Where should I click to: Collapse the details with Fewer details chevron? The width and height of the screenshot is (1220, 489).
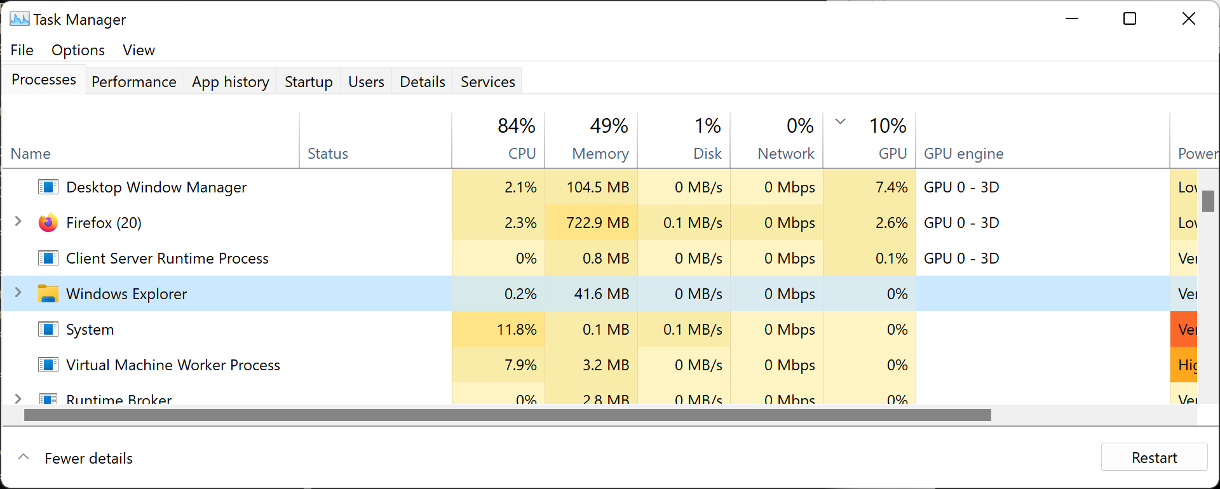pyautogui.click(x=24, y=457)
